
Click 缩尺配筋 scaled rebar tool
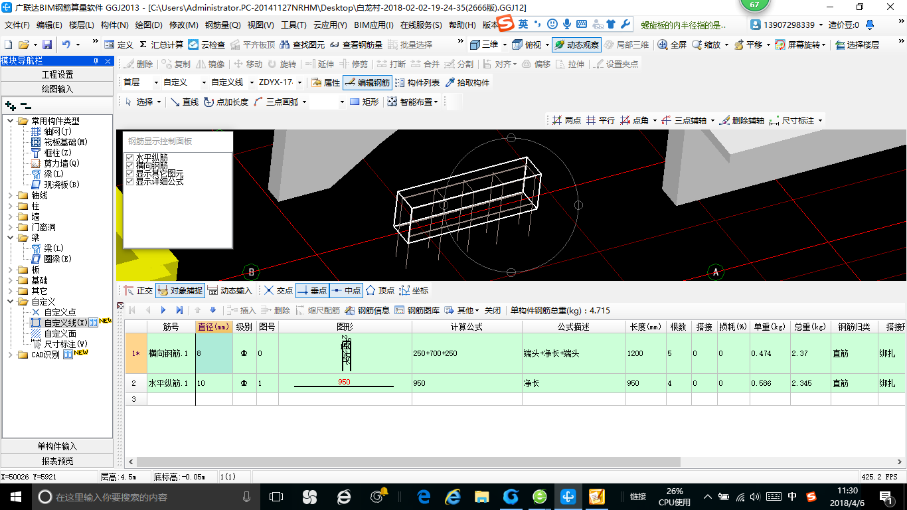point(317,310)
